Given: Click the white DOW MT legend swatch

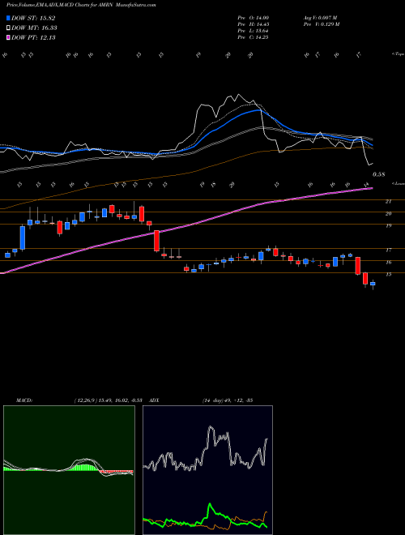Looking at the screenshot, I should coord(8,28).
